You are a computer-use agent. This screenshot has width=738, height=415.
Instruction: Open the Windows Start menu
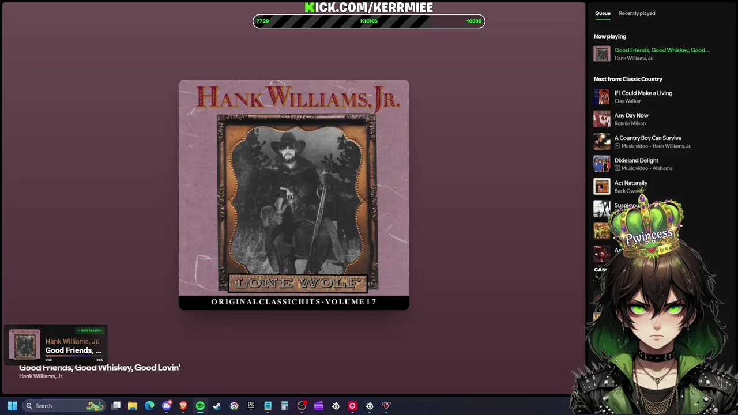(12, 406)
